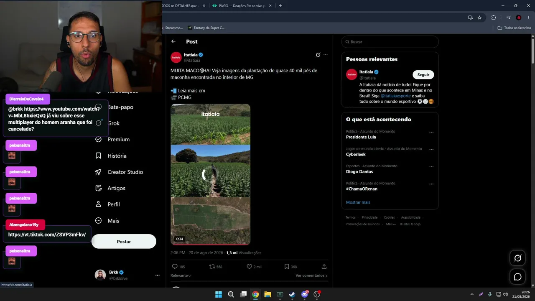535x301 pixels.
Task: Click the page vertical scrollbar
Action: 533,51
